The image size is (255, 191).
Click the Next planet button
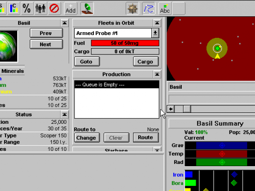coord(46,44)
